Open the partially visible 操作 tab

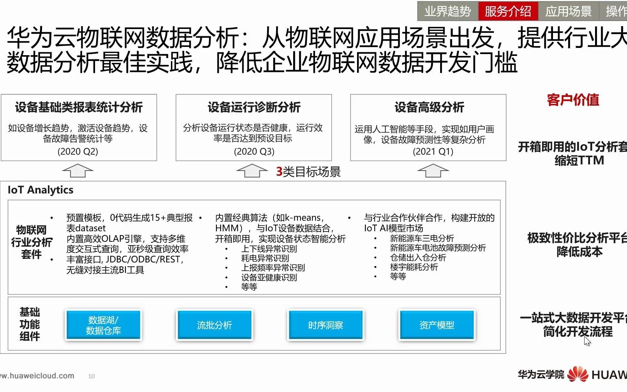coord(614,11)
